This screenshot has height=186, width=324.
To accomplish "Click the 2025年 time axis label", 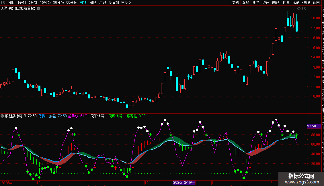I will pyautogui.click(x=7, y=183).
